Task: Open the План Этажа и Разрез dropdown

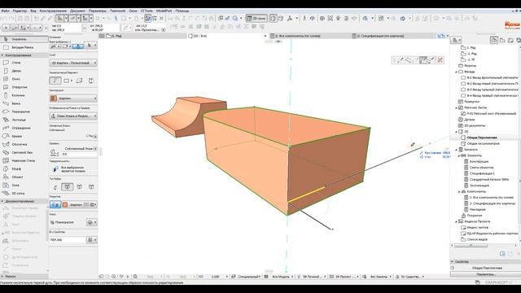Action: coord(73,116)
